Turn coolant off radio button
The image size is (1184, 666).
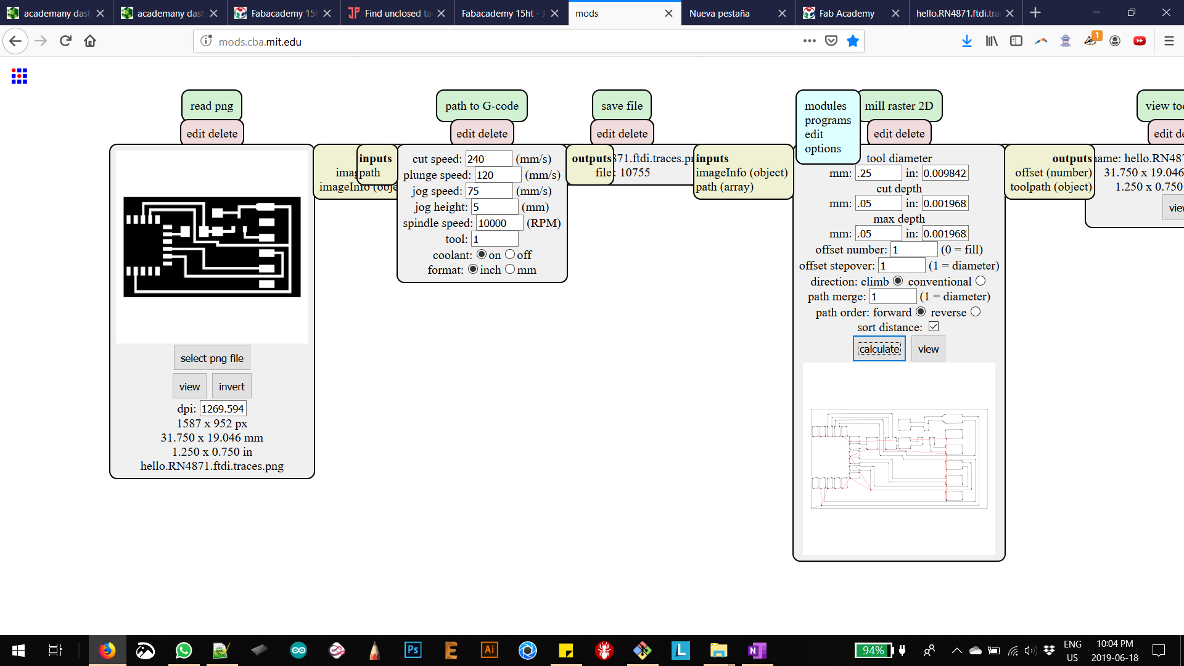pyautogui.click(x=510, y=255)
